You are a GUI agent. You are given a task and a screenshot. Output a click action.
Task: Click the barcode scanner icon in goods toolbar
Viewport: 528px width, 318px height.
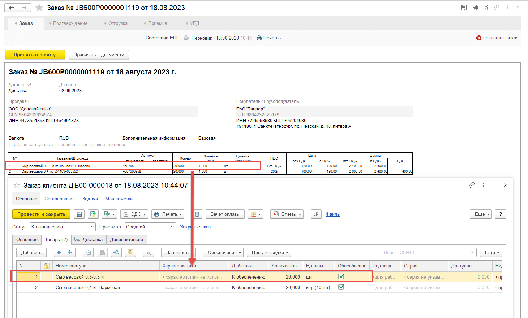pos(149,252)
